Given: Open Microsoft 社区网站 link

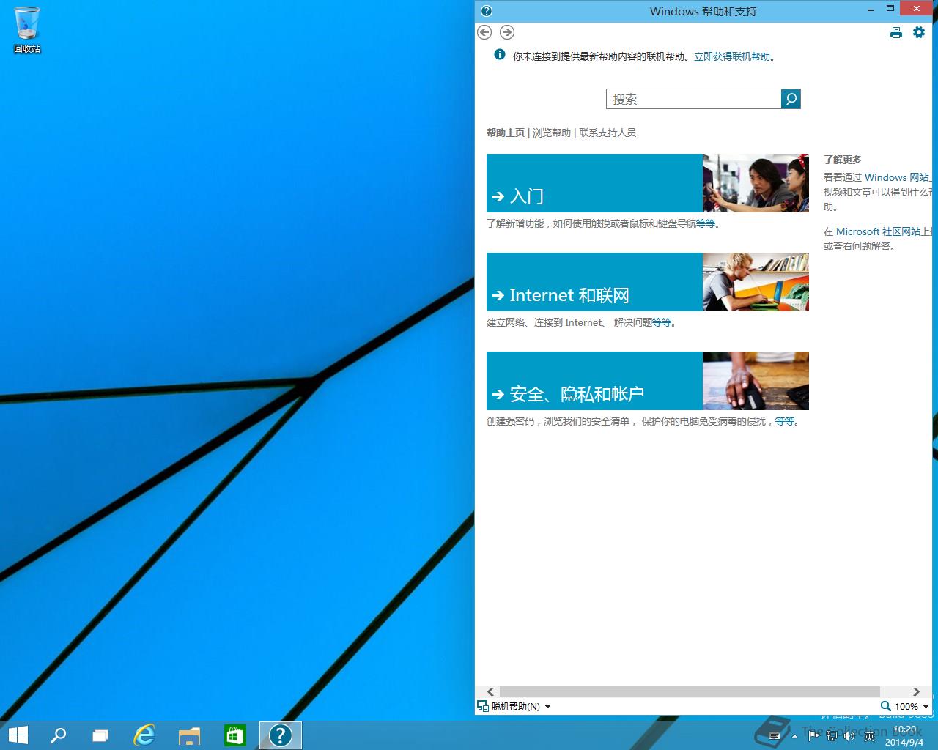Looking at the screenshot, I should point(878,231).
